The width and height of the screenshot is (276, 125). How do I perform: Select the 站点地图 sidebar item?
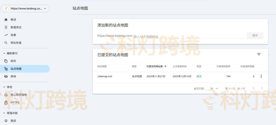tap(25, 69)
